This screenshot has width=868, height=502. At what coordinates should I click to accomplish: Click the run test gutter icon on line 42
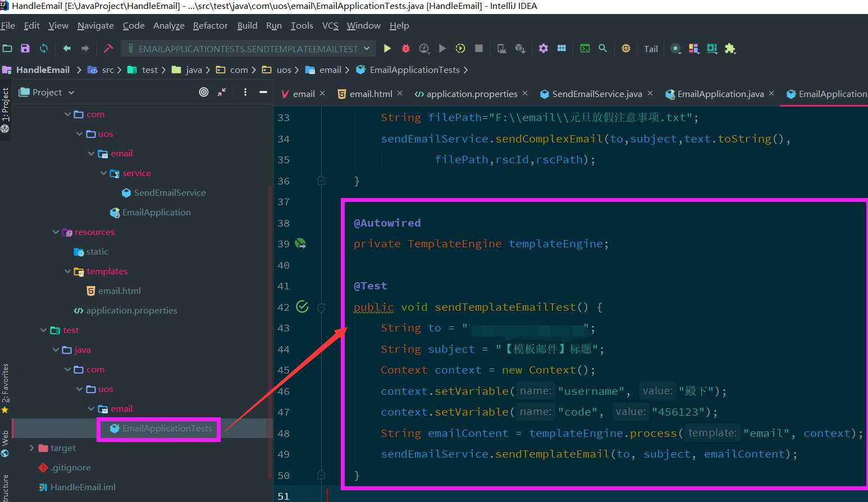(302, 306)
